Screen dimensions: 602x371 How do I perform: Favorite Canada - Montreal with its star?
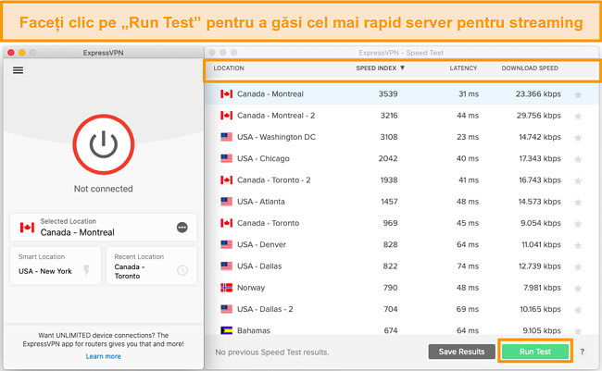click(x=578, y=94)
